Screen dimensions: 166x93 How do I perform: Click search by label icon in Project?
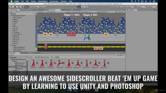121,55
